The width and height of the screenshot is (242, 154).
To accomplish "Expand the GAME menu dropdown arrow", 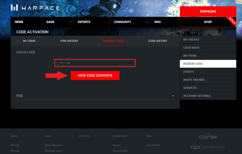I will pos(70,22).
